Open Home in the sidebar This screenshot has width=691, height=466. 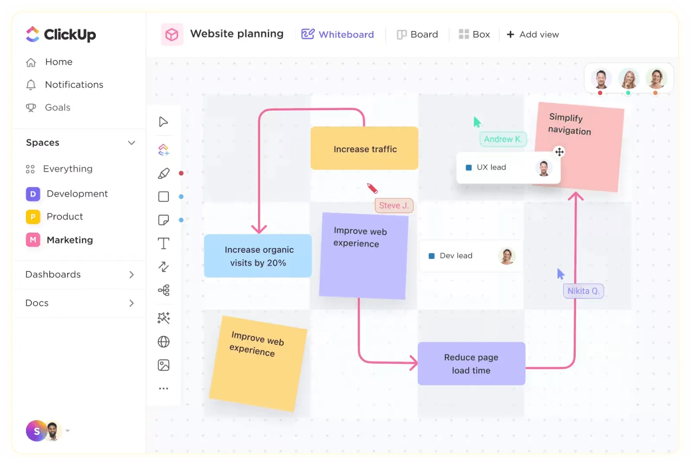pyautogui.click(x=59, y=62)
